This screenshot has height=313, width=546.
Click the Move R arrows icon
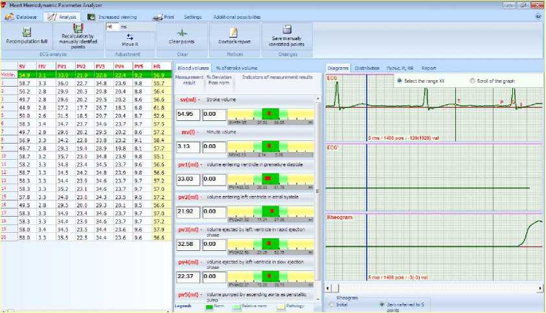(x=130, y=38)
